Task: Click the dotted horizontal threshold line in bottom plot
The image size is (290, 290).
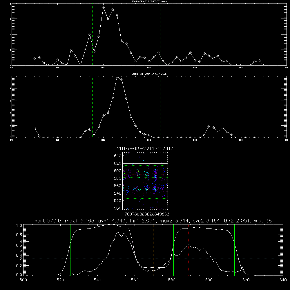Action: 153,258
